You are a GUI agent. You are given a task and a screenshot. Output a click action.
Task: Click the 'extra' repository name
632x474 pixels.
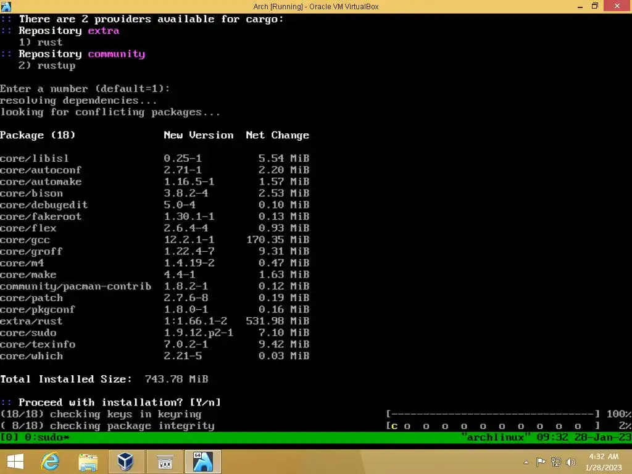[x=104, y=31]
